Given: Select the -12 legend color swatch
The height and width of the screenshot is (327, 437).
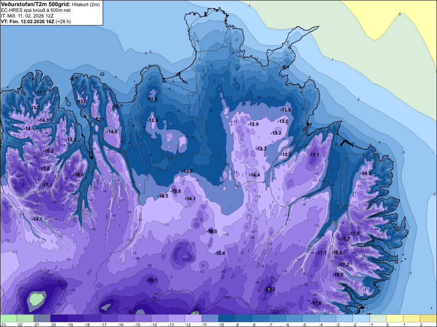Looking at the screenshot, I should pos(193,318).
